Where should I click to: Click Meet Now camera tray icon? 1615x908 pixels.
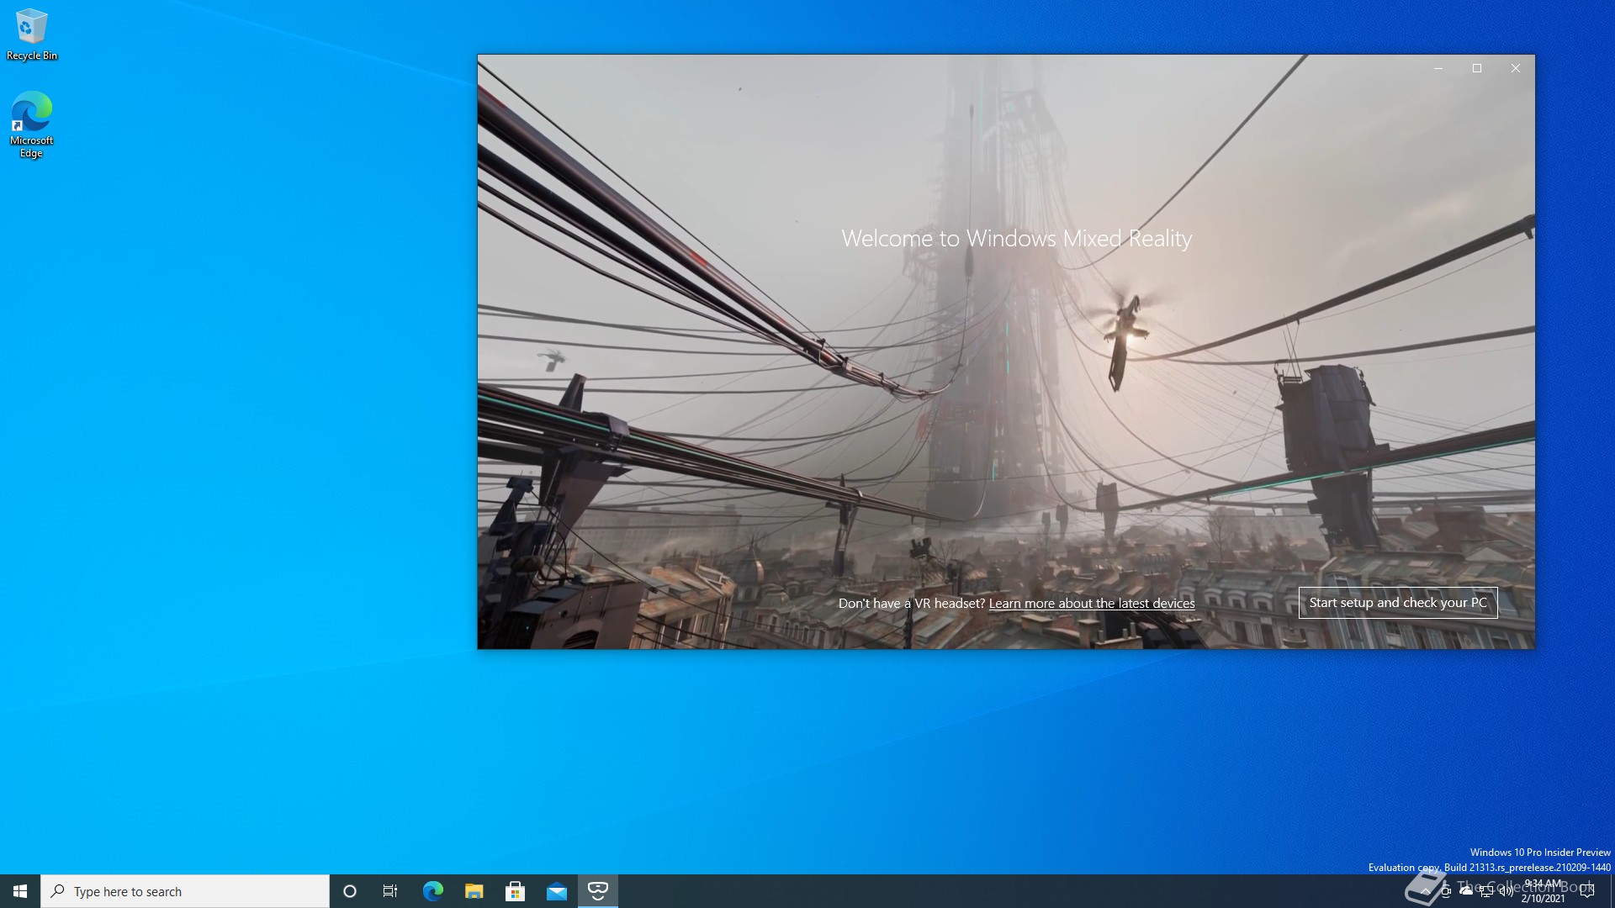1446,891
